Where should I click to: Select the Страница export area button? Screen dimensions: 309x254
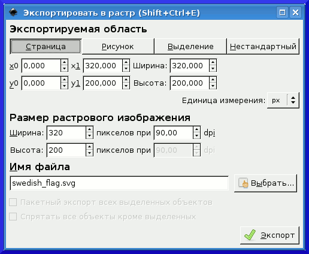(x=46, y=47)
